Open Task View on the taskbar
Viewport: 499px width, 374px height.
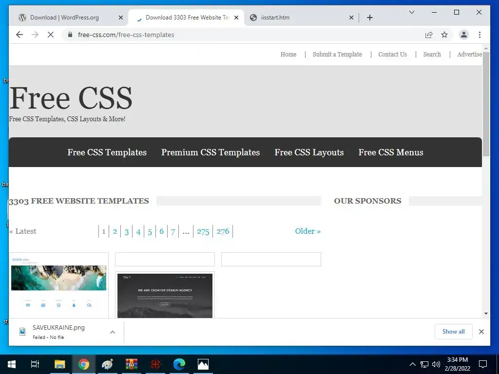pos(35,364)
